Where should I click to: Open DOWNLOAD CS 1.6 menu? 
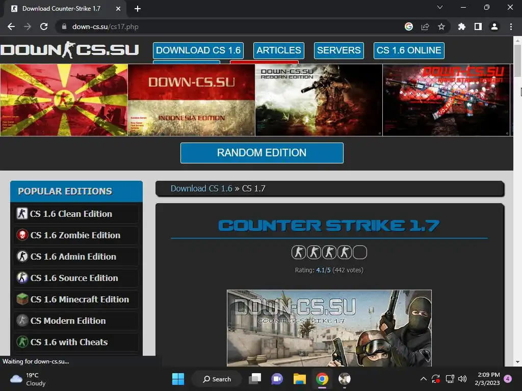tap(198, 50)
